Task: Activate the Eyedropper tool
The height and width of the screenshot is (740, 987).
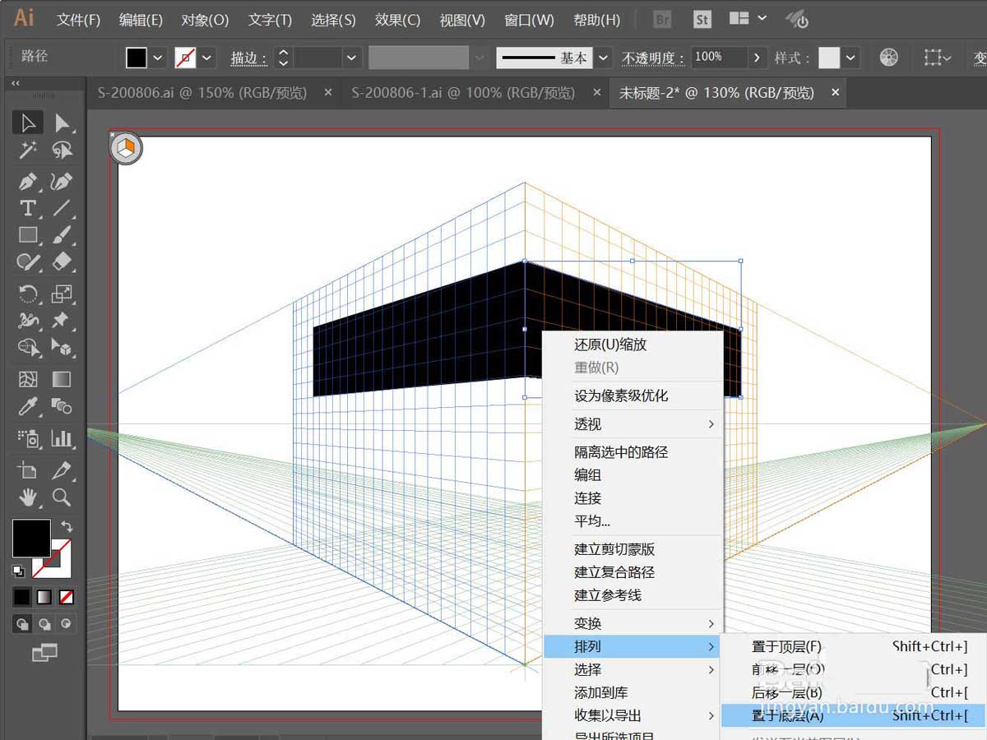Action: click(28, 406)
